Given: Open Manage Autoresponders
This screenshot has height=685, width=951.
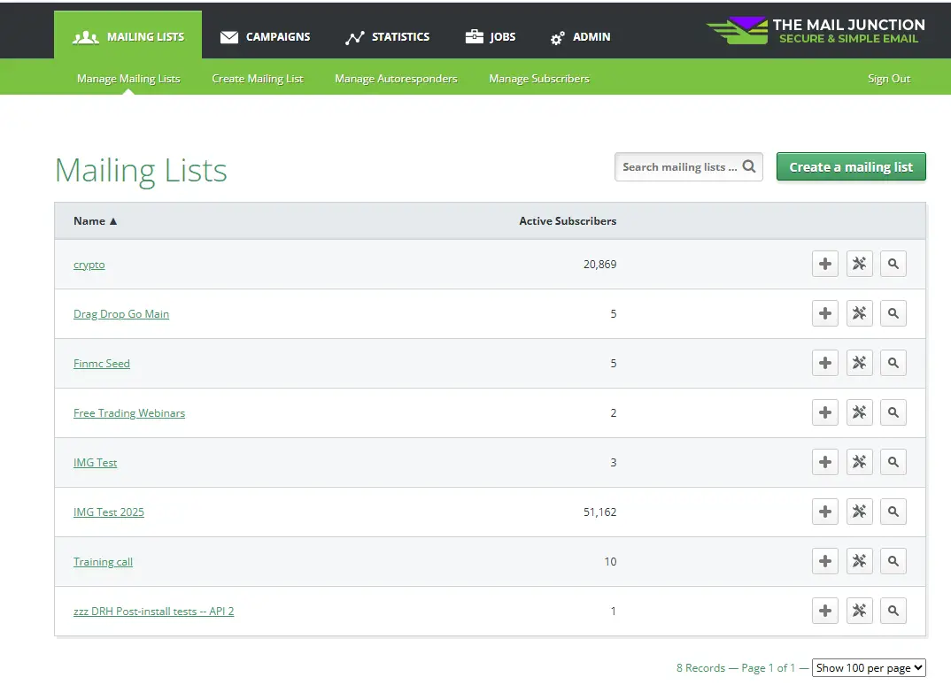Looking at the screenshot, I should tap(396, 78).
